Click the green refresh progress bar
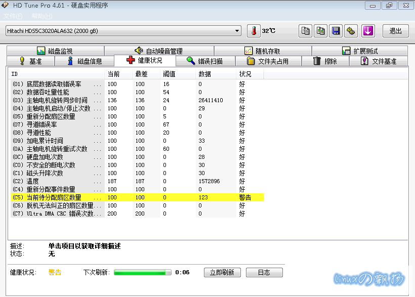This screenshot has height=297, width=415. pyautogui.click(x=143, y=272)
